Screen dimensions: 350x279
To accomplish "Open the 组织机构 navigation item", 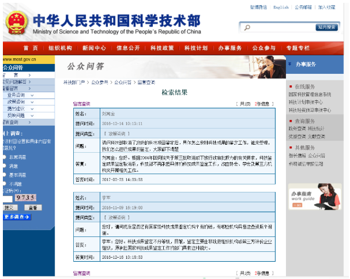I will pos(61,48).
